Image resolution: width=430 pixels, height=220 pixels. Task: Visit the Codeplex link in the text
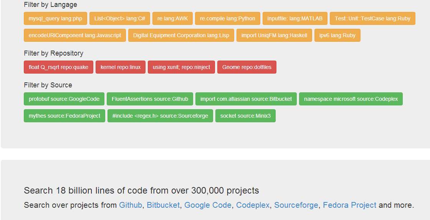coord(253,205)
